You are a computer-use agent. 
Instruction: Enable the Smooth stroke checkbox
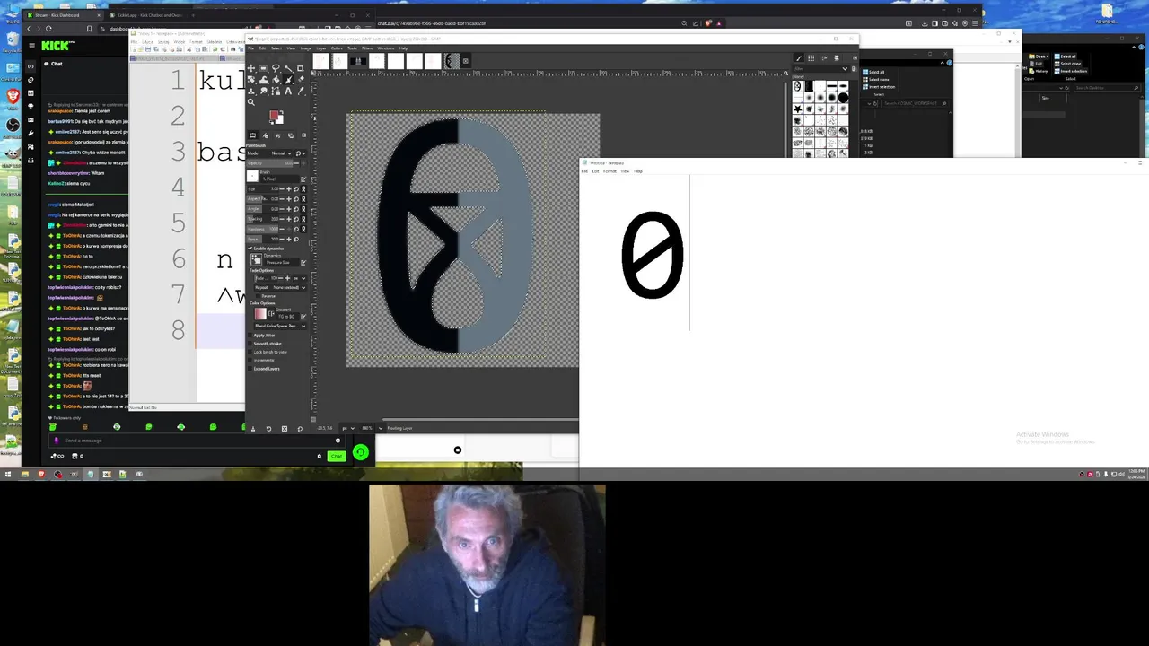pyautogui.click(x=250, y=344)
